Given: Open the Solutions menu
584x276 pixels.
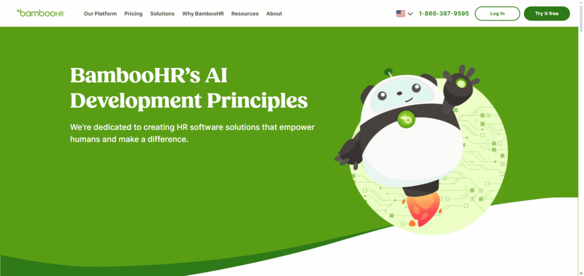Looking at the screenshot, I should tap(163, 14).
